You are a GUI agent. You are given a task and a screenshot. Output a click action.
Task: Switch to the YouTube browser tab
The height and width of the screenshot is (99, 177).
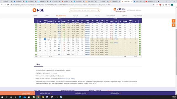[150, 2]
